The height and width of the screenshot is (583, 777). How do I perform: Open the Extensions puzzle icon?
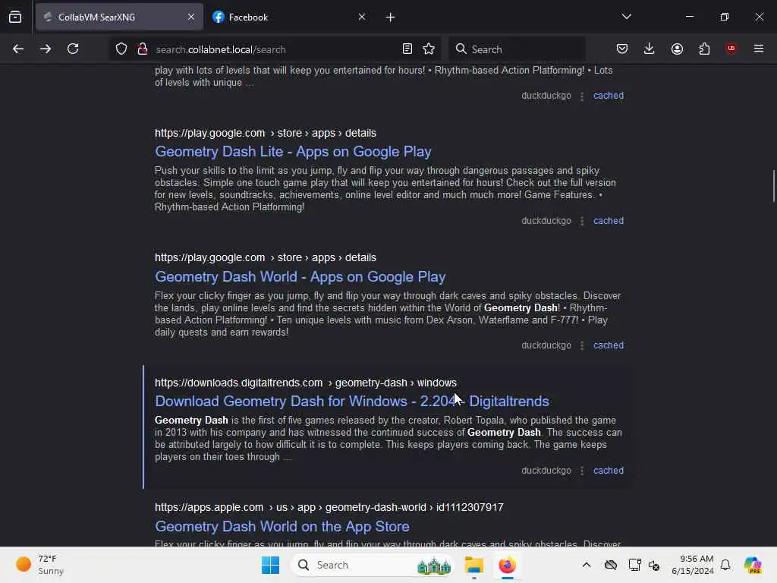tap(705, 49)
